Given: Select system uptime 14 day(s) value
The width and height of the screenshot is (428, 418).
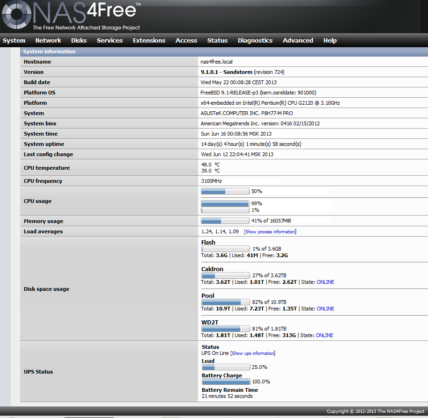Looking at the screenshot, I should click(251, 144).
